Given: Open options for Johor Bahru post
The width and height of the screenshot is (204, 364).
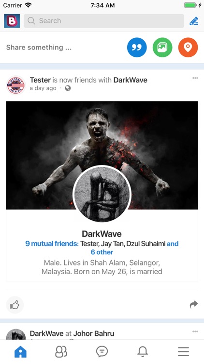Looking at the screenshot, I should (x=195, y=331).
